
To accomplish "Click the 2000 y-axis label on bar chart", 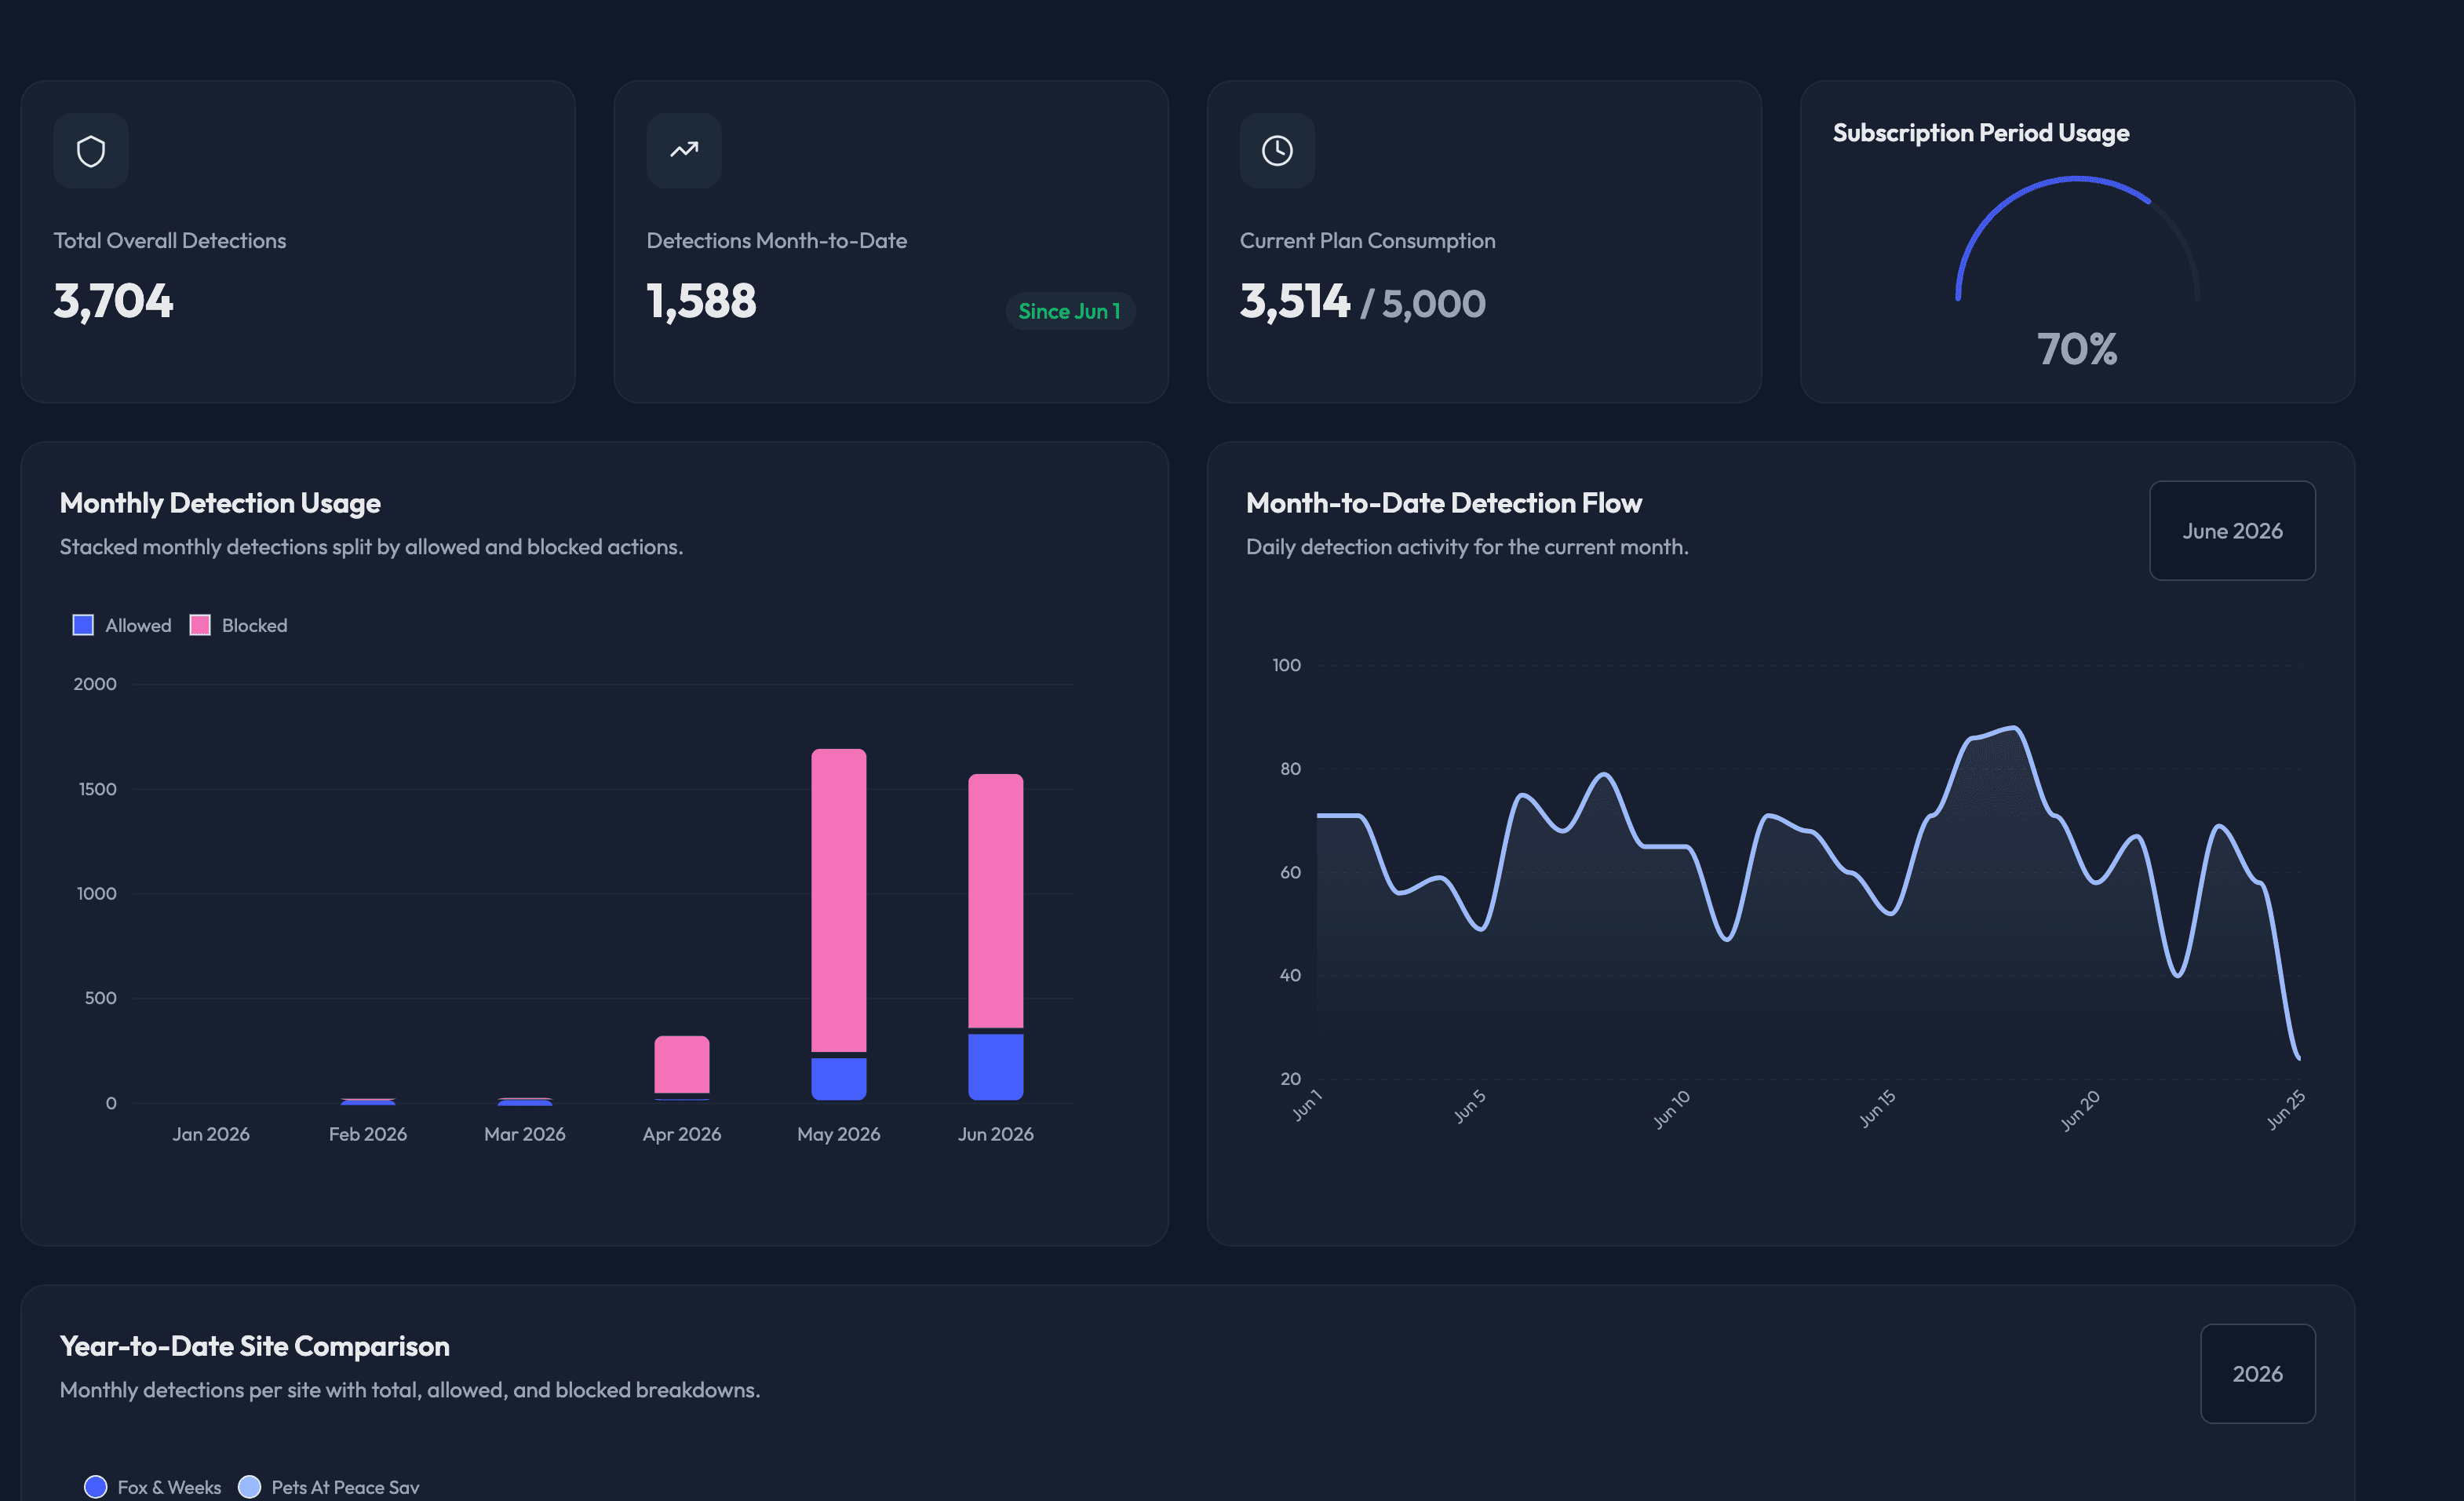I will (95, 685).
